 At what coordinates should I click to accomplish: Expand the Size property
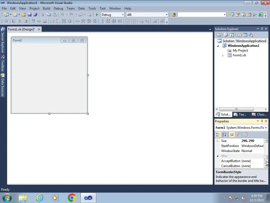click(218, 141)
